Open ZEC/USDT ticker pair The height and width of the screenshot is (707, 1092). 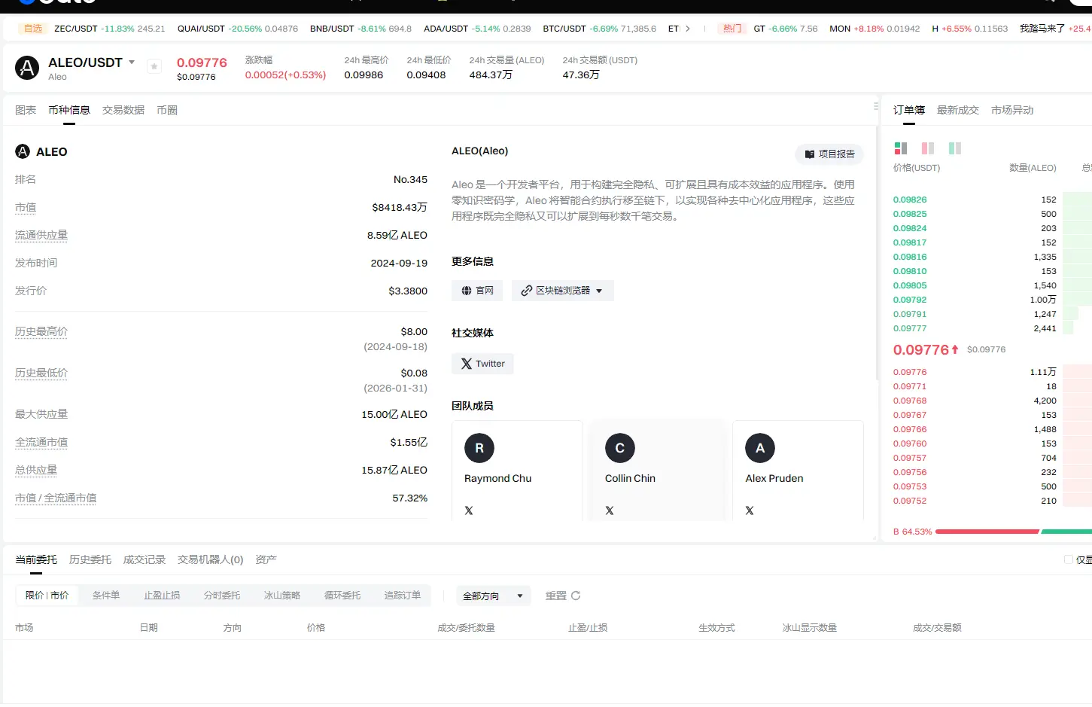tap(109, 29)
